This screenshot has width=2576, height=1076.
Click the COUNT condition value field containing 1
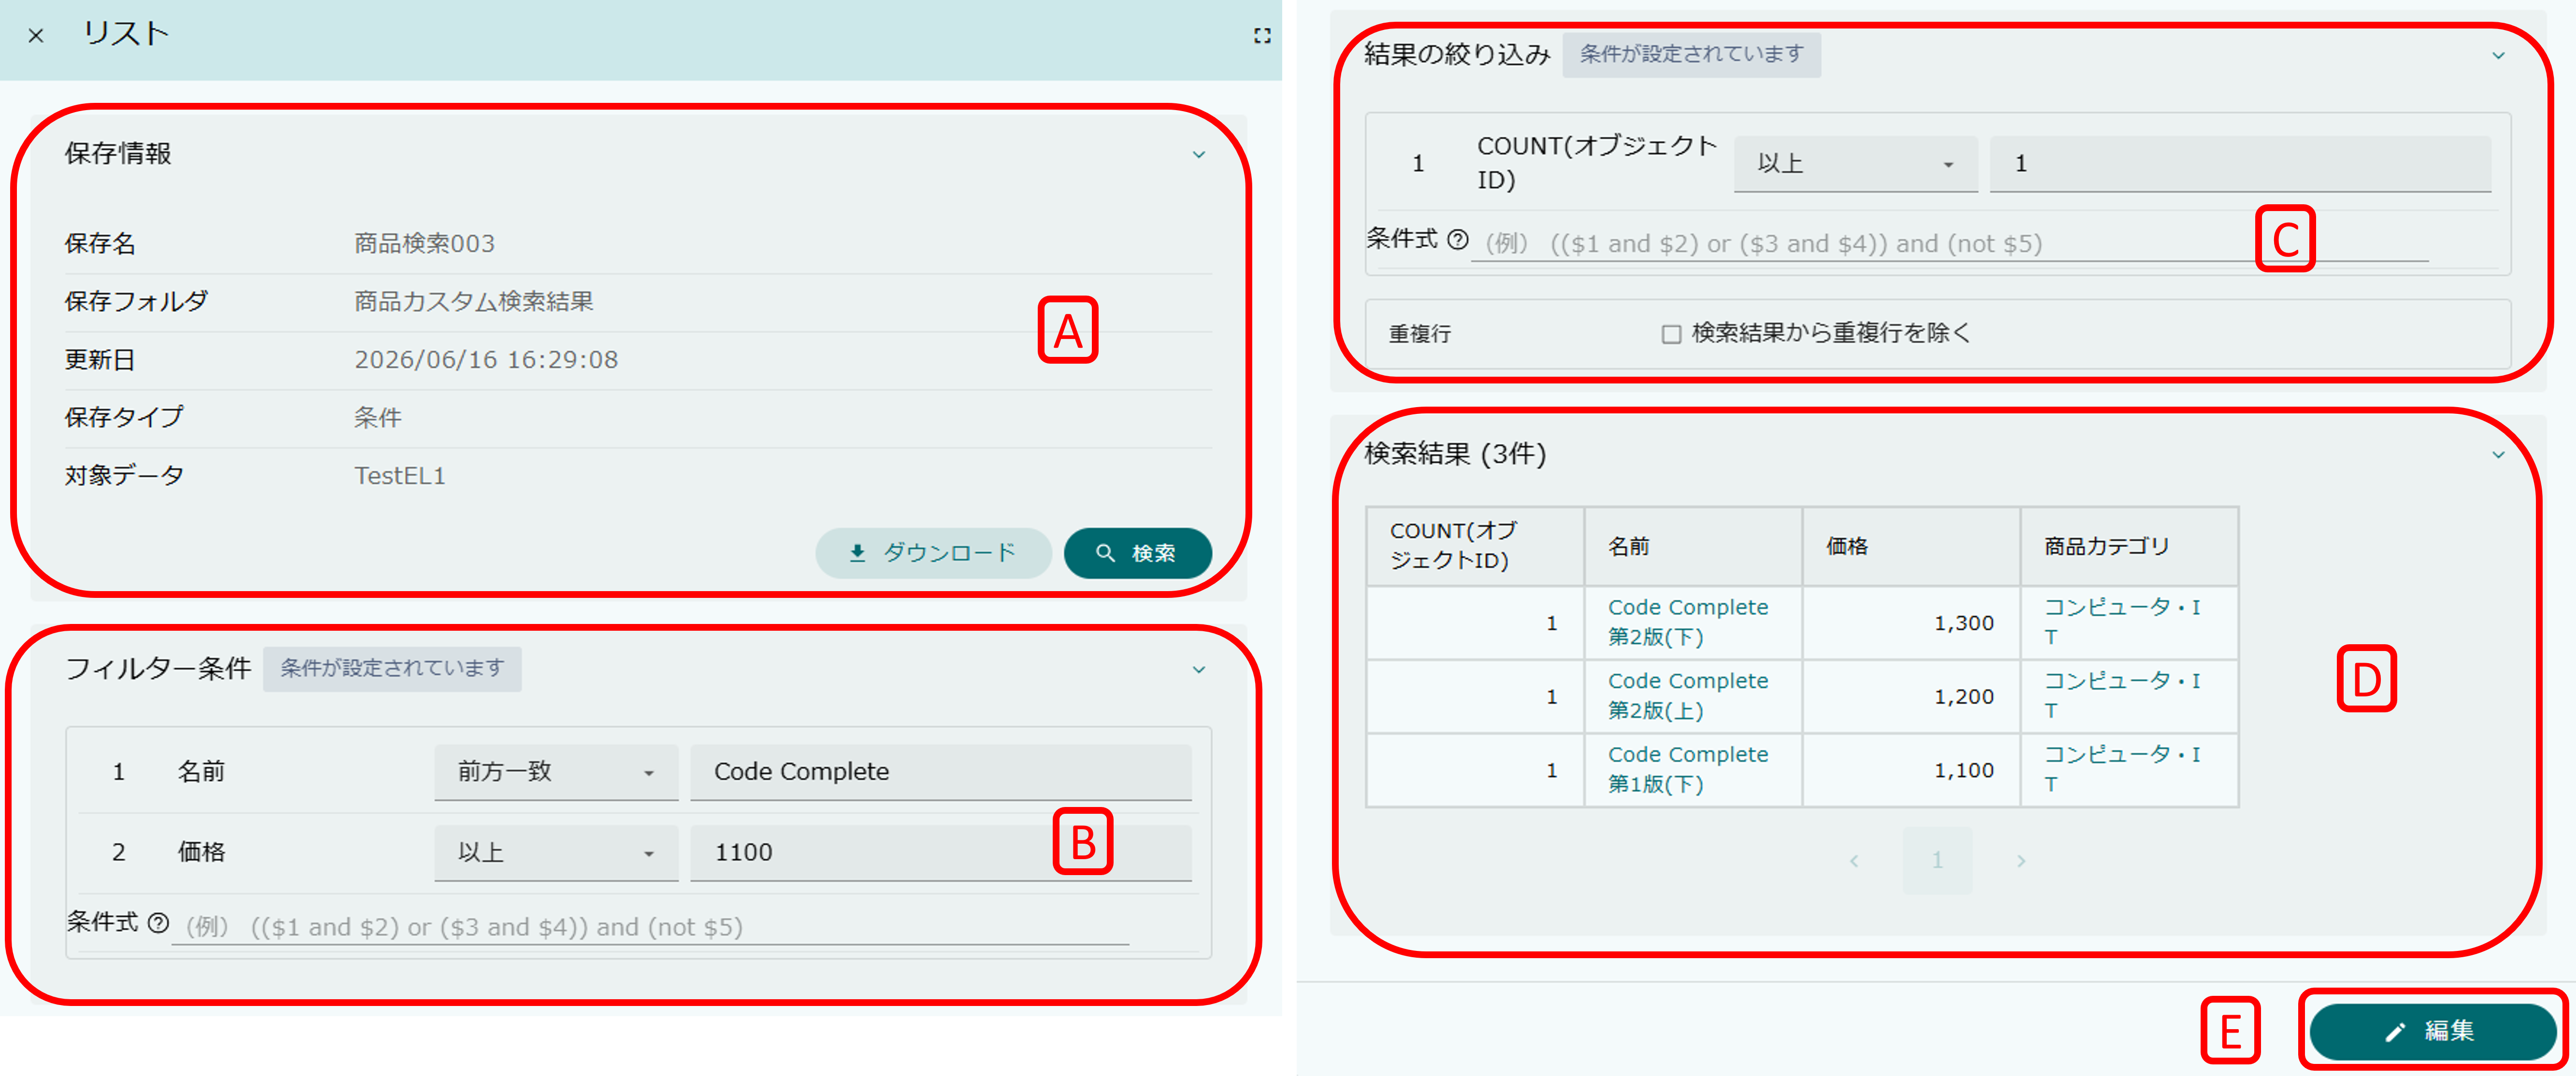click(x=2240, y=164)
